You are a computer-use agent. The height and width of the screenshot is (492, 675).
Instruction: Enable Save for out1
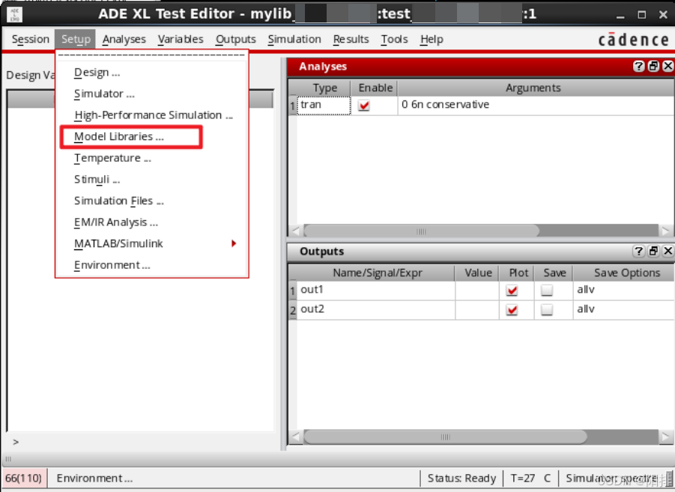(x=547, y=291)
